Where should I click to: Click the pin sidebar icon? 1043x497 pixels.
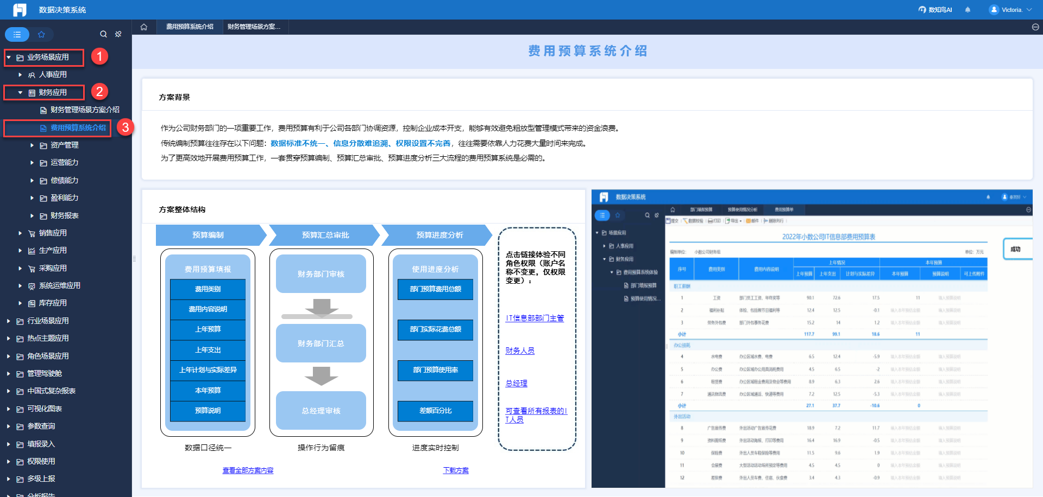click(118, 34)
